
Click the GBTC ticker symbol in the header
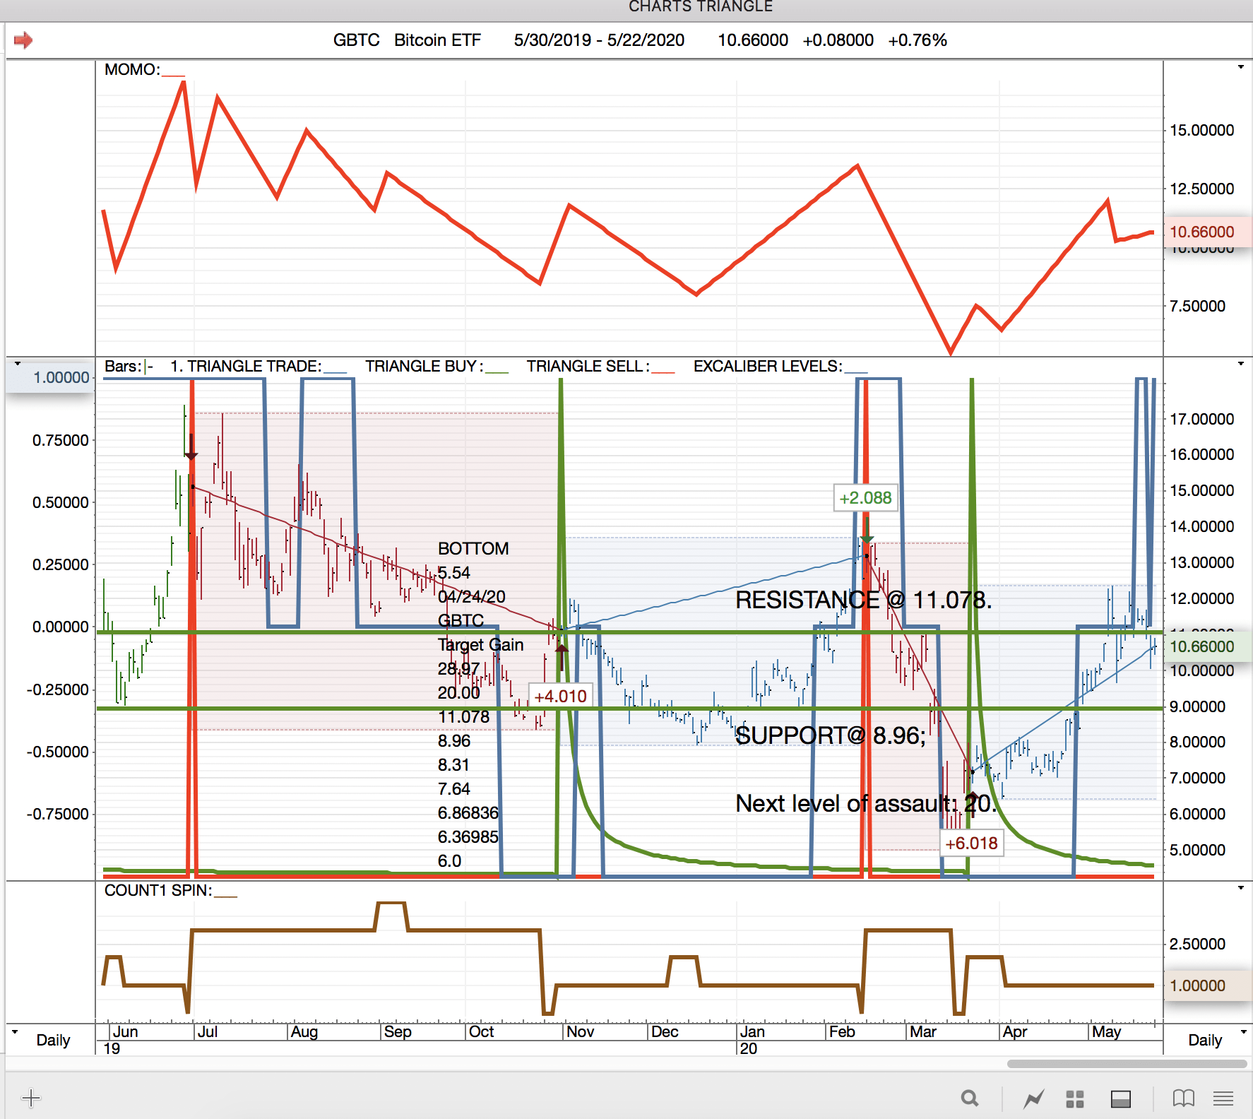click(356, 40)
